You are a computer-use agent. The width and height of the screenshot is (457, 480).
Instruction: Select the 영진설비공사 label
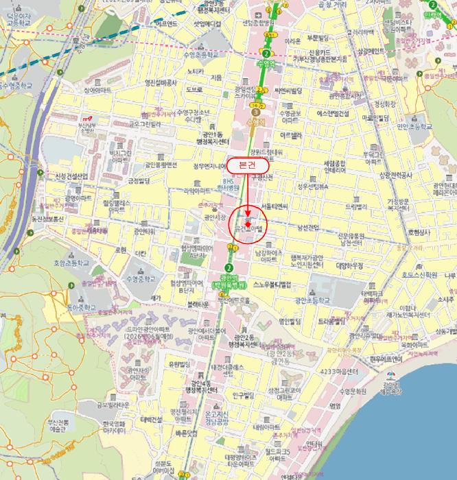click(161, 83)
